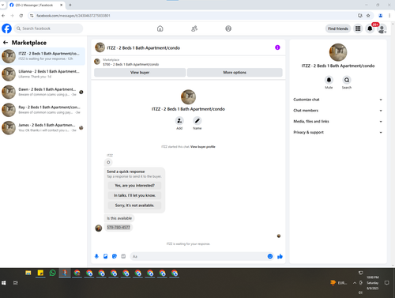Image resolution: width=395 pixels, height=298 pixels.
Task: Open the notifications bell
Action: (370, 28)
